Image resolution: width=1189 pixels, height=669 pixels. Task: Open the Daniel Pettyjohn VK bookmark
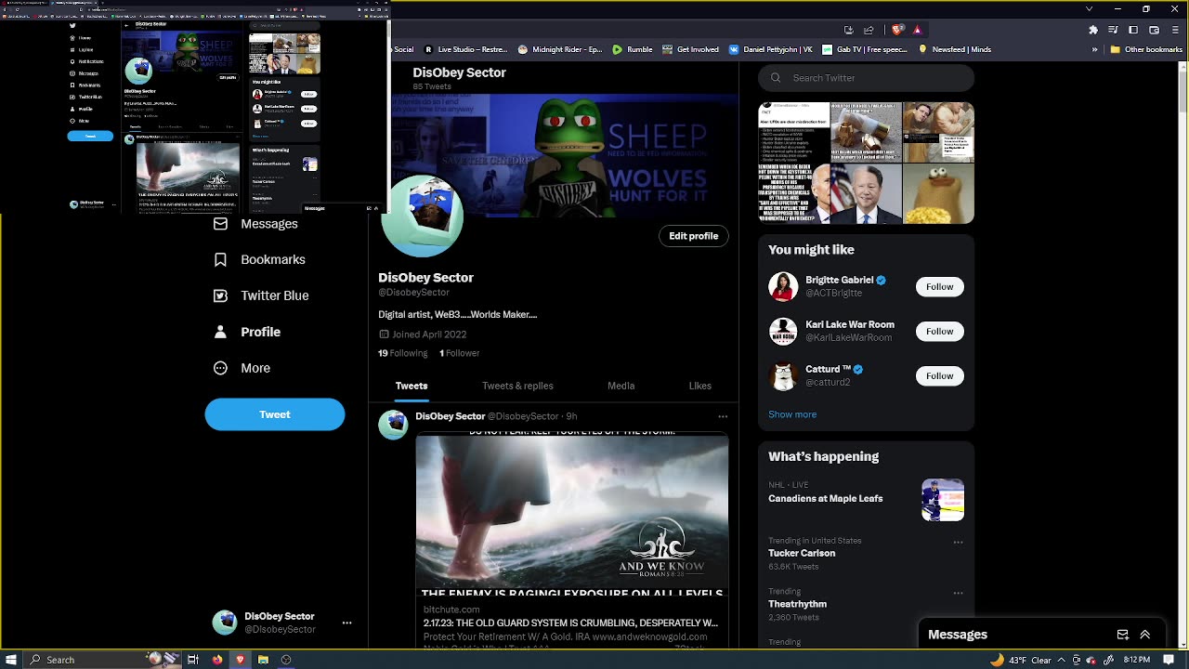pos(771,49)
